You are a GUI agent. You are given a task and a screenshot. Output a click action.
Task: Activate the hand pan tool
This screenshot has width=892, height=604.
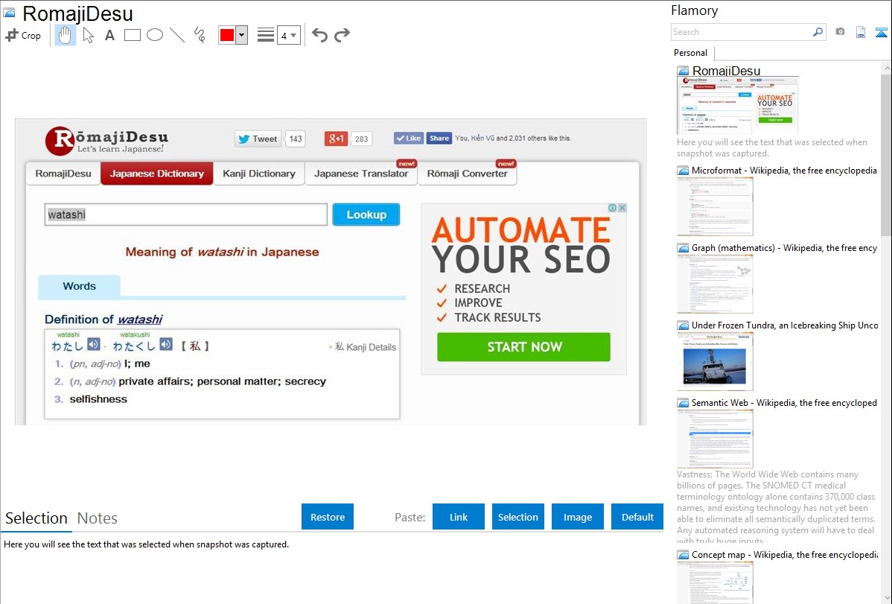click(66, 35)
